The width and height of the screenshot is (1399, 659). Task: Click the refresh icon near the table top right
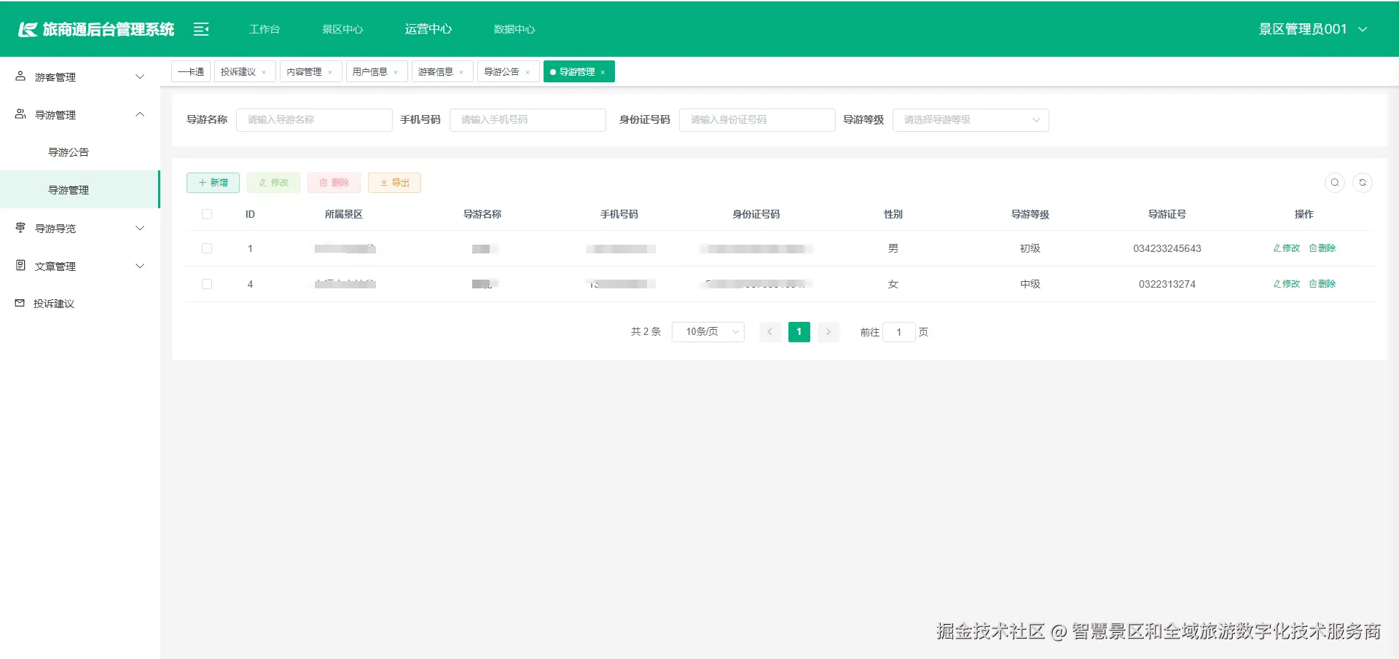(x=1362, y=182)
